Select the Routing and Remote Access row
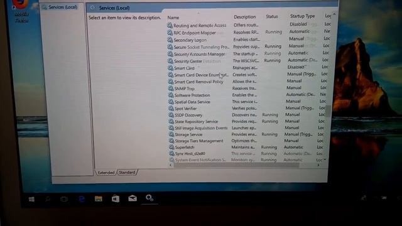 coord(249,25)
